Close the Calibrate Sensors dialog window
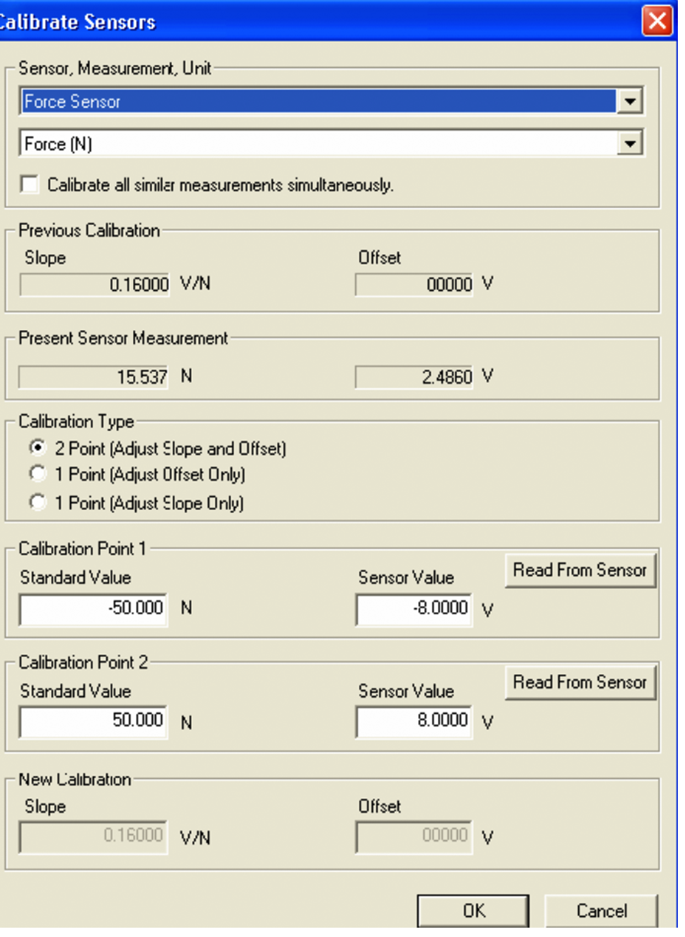This screenshot has width=685, height=937. tap(657, 21)
